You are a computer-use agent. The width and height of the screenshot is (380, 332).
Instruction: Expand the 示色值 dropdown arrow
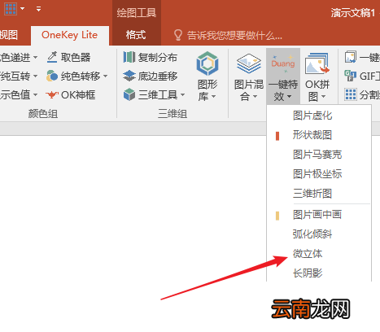[35, 95]
